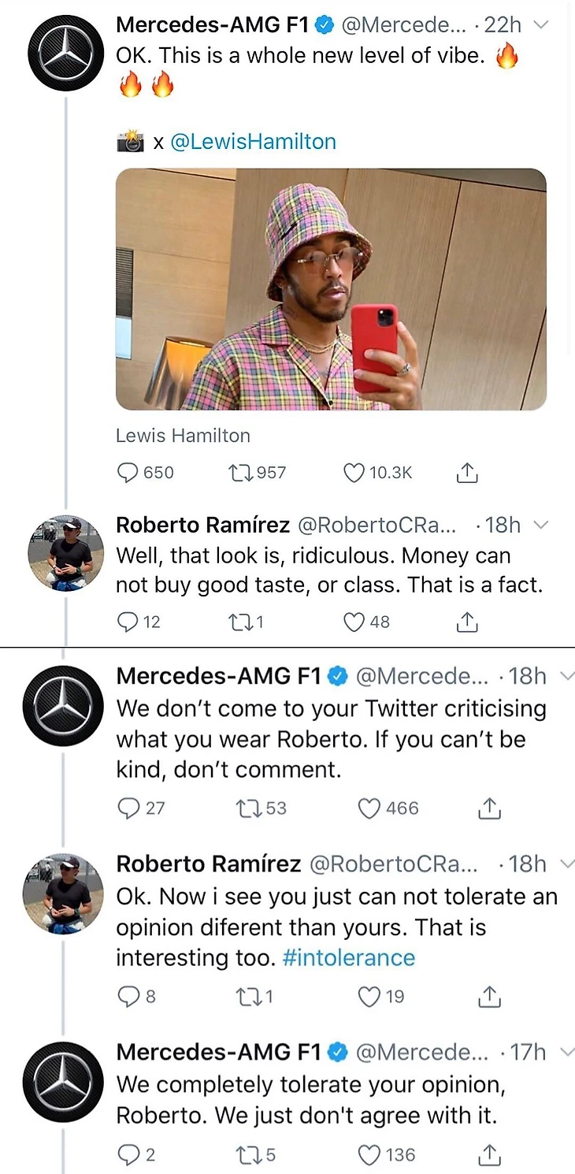Open Roberto Ramírez's profile picture on first reply
575x1174 pixels.
pos(65,552)
